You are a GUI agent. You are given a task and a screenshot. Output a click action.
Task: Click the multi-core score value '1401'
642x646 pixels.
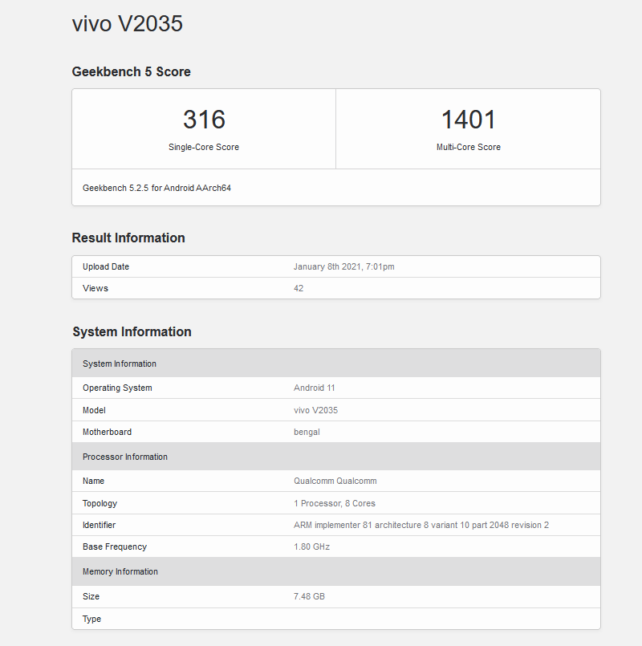click(469, 120)
